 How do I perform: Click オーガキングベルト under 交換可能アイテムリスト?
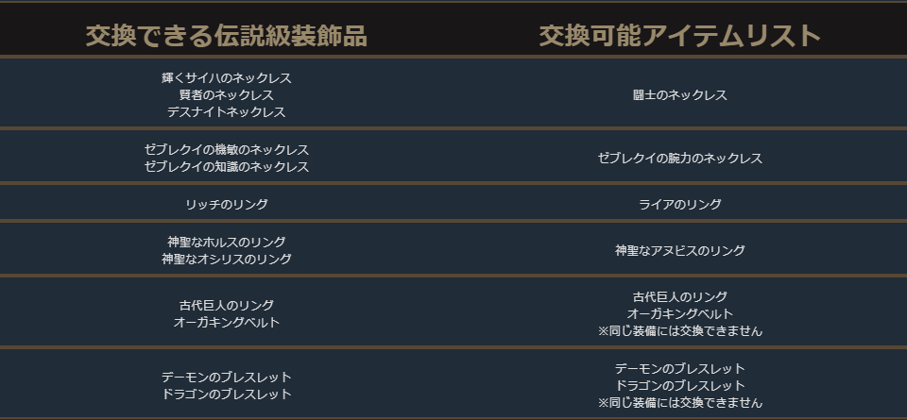(x=680, y=314)
